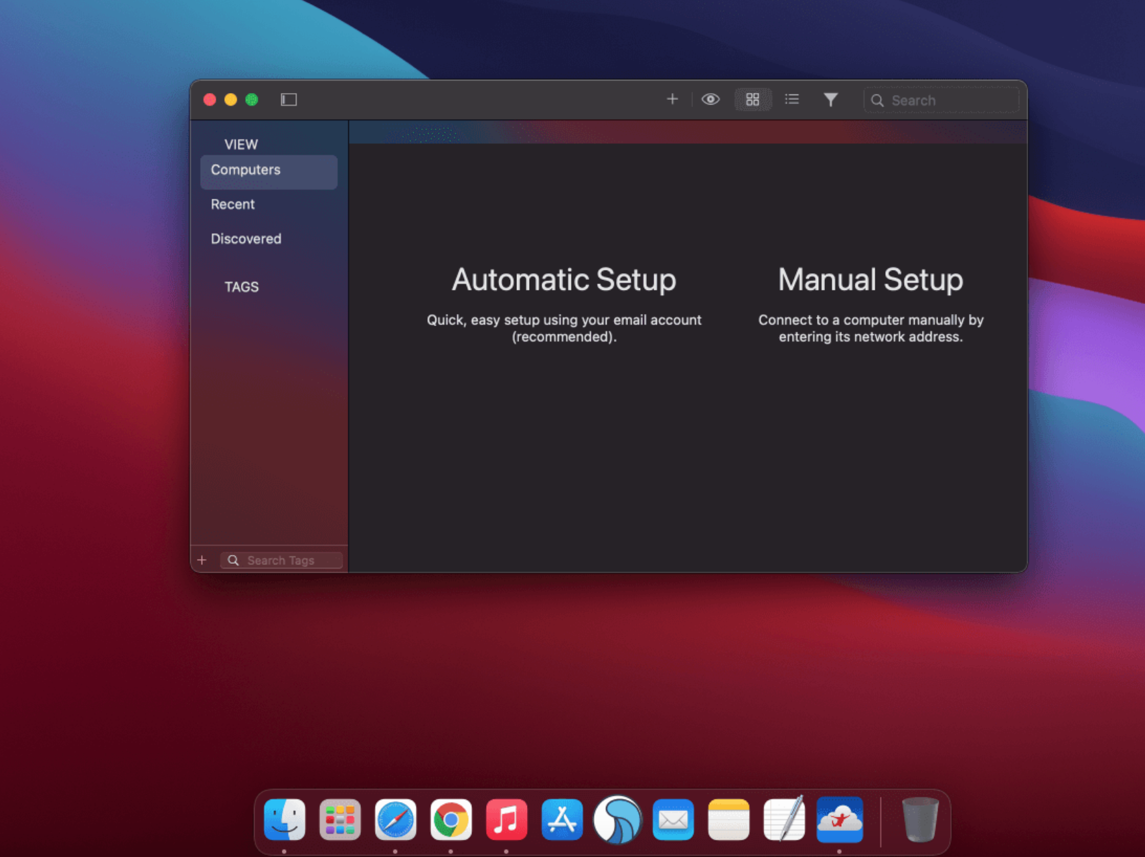Choose Manual Setup
The image size is (1145, 857).
point(870,280)
